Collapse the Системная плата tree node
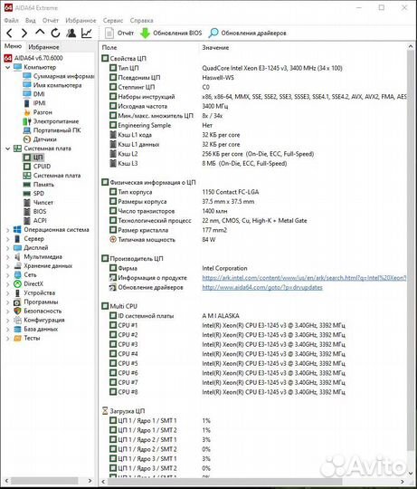 coord(8,149)
